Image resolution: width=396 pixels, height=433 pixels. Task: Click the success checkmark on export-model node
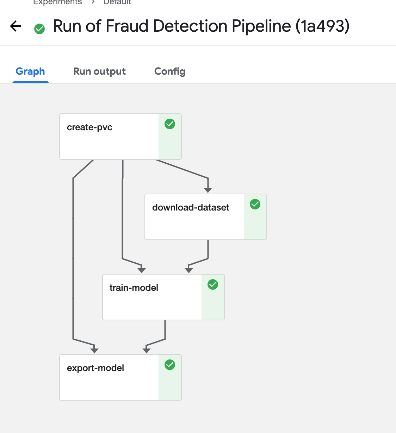169,365
